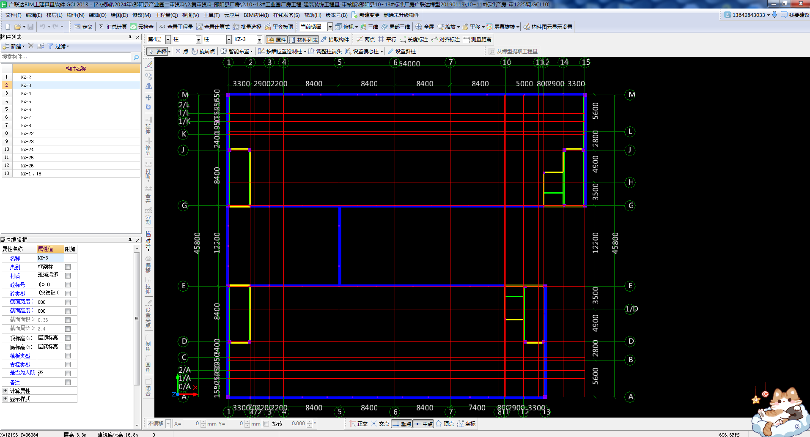810x437 pixels.
Task: Click 我要建议 feedback link
Action: pos(795,15)
